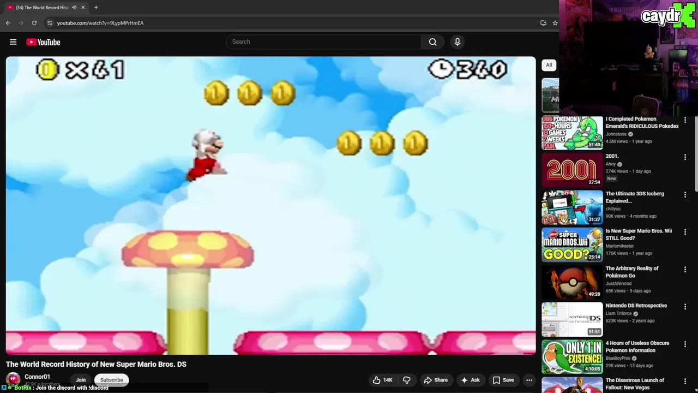Click '4 Hours of Useless Obscure Pokemon Information' title
The height and width of the screenshot is (393, 698).
pyautogui.click(x=637, y=347)
